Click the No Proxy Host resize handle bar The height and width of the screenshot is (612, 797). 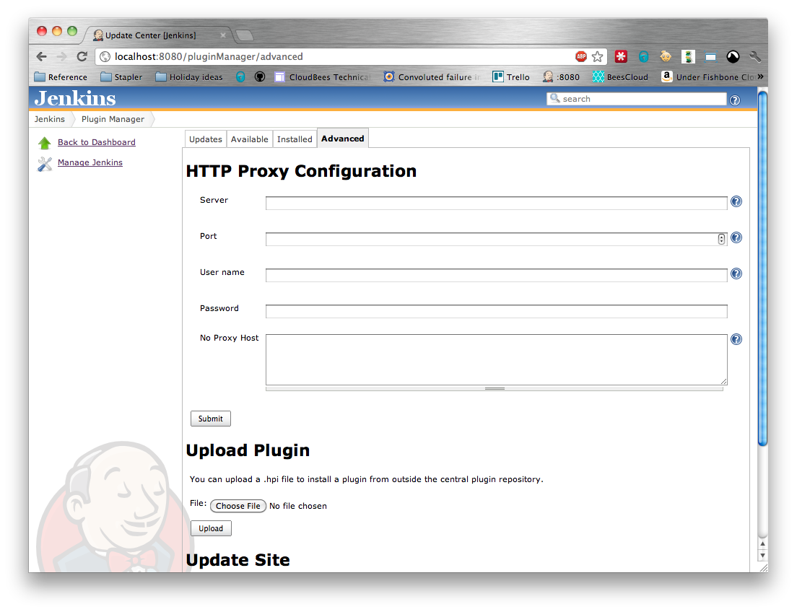(x=494, y=389)
